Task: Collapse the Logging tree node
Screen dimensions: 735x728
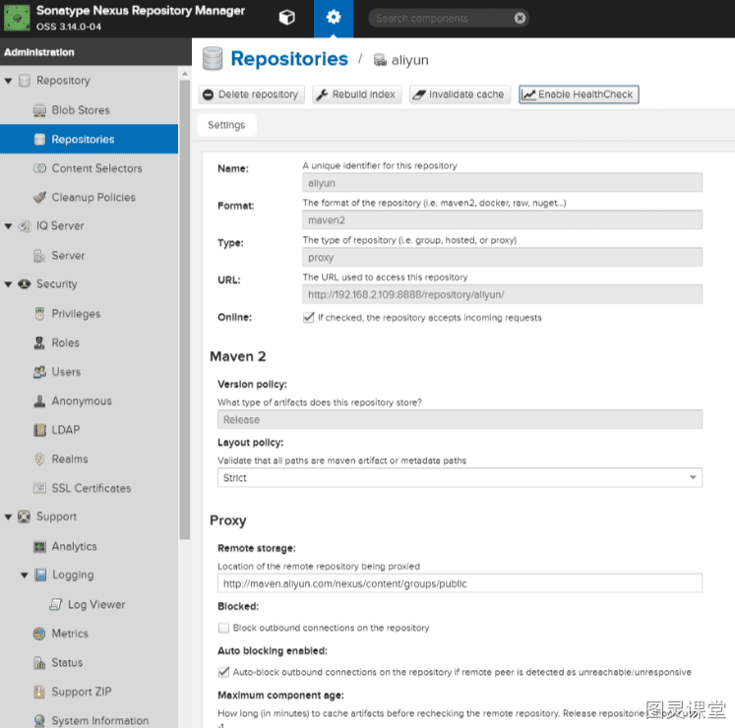Action: click(x=24, y=575)
